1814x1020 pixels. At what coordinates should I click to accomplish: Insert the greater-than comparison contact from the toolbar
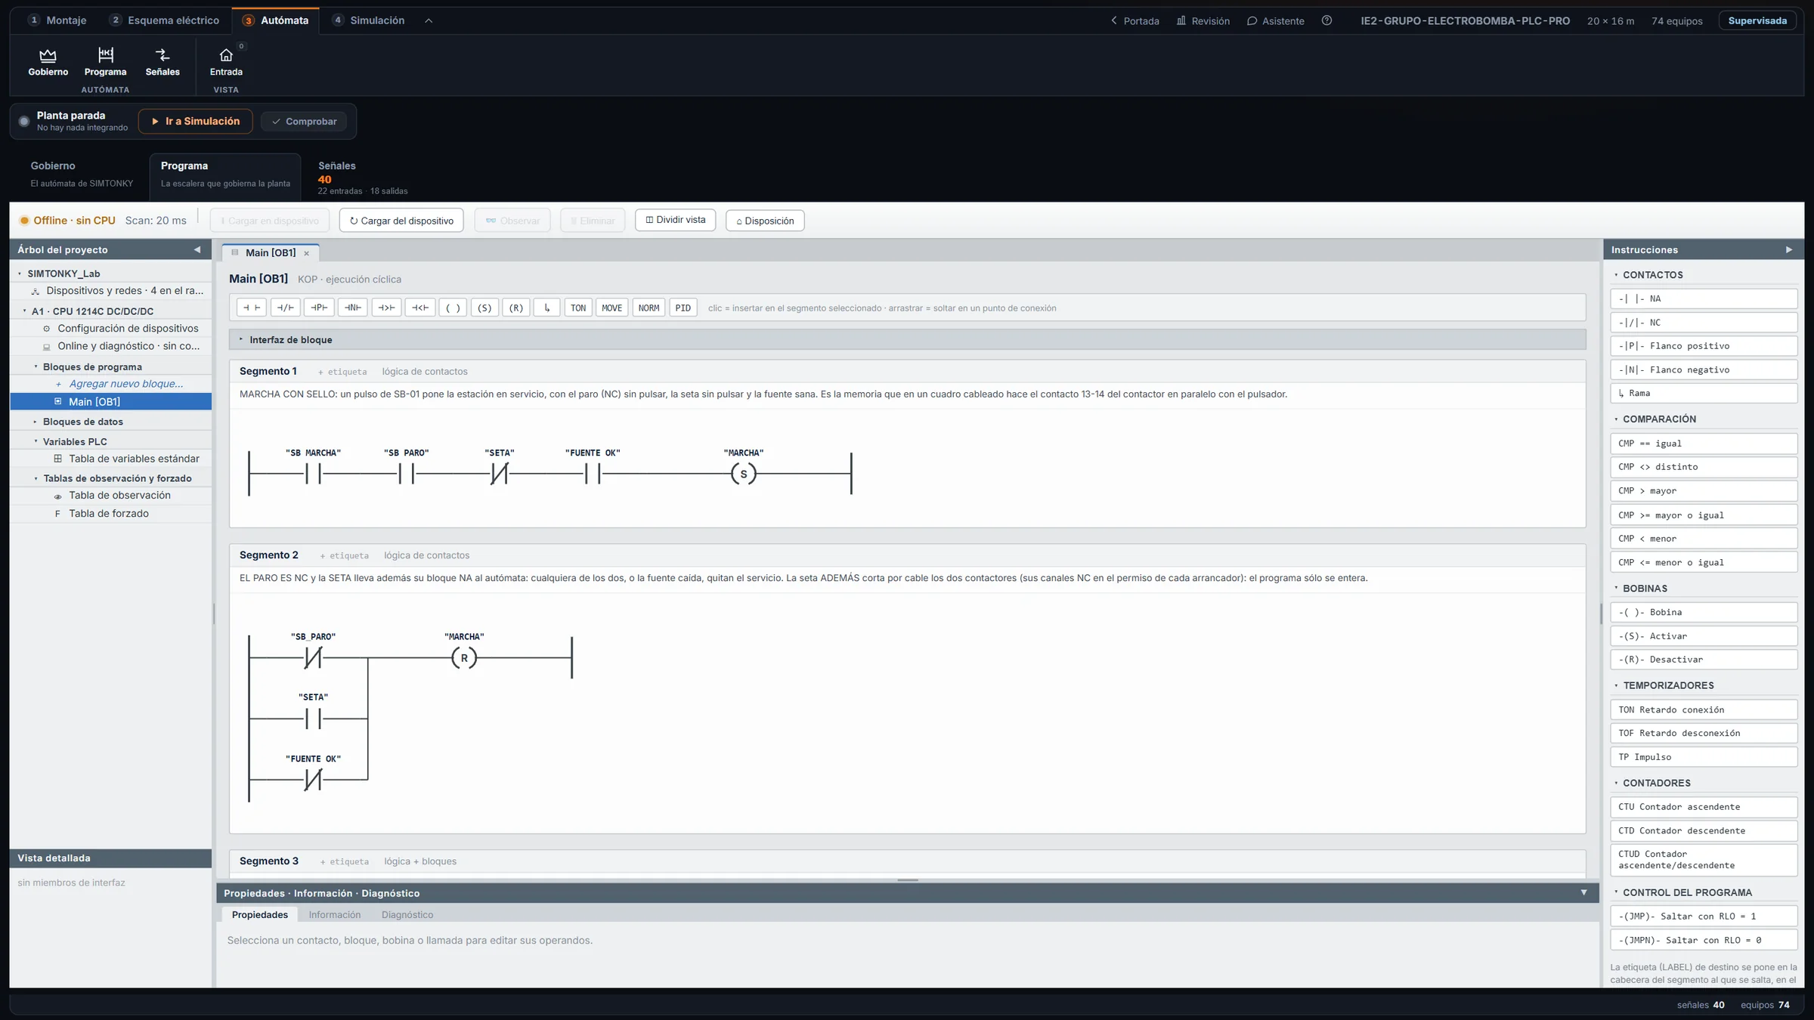[386, 308]
